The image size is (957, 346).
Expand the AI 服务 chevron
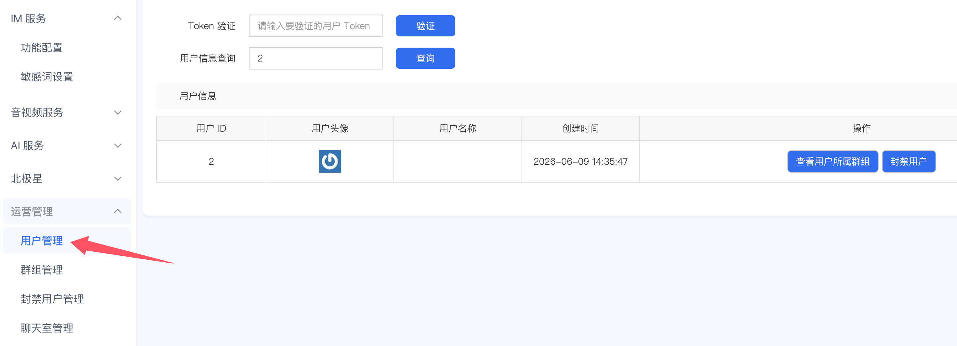point(118,146)
